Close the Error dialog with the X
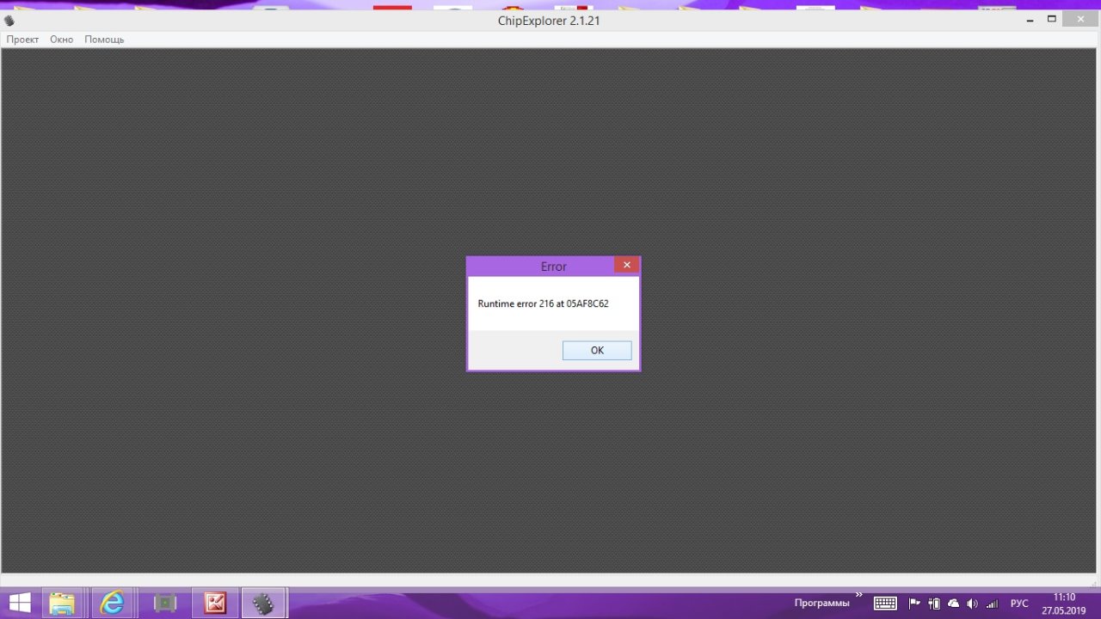Viewport: 1101px width, 619px height. pyautogui.click(x=626, y=266)
